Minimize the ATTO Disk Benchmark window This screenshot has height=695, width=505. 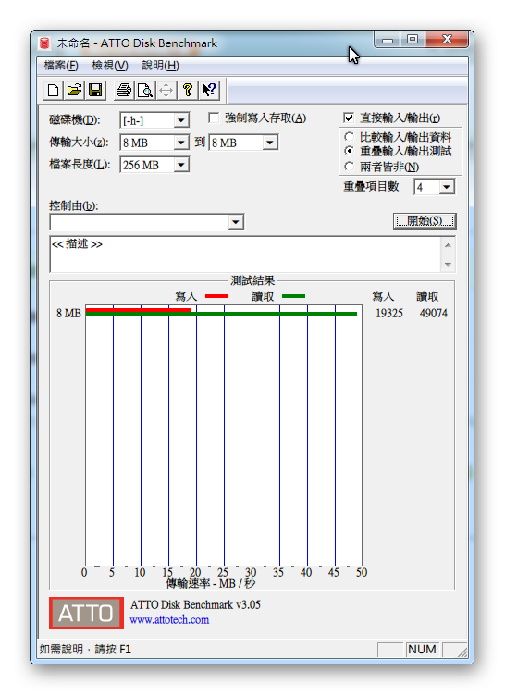tap(388, 40)
